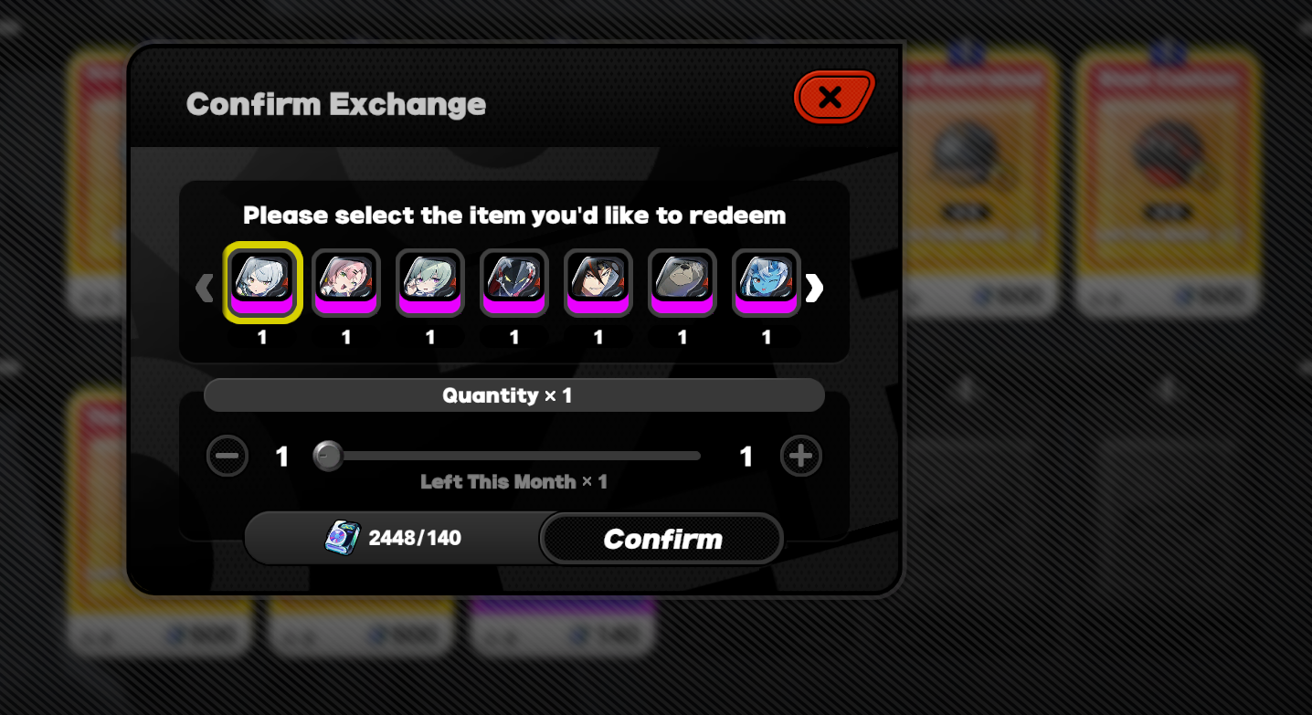Decrease quantity with the minus button
Viewport: 1312px width, 715px height.
(x=227, y=456)
